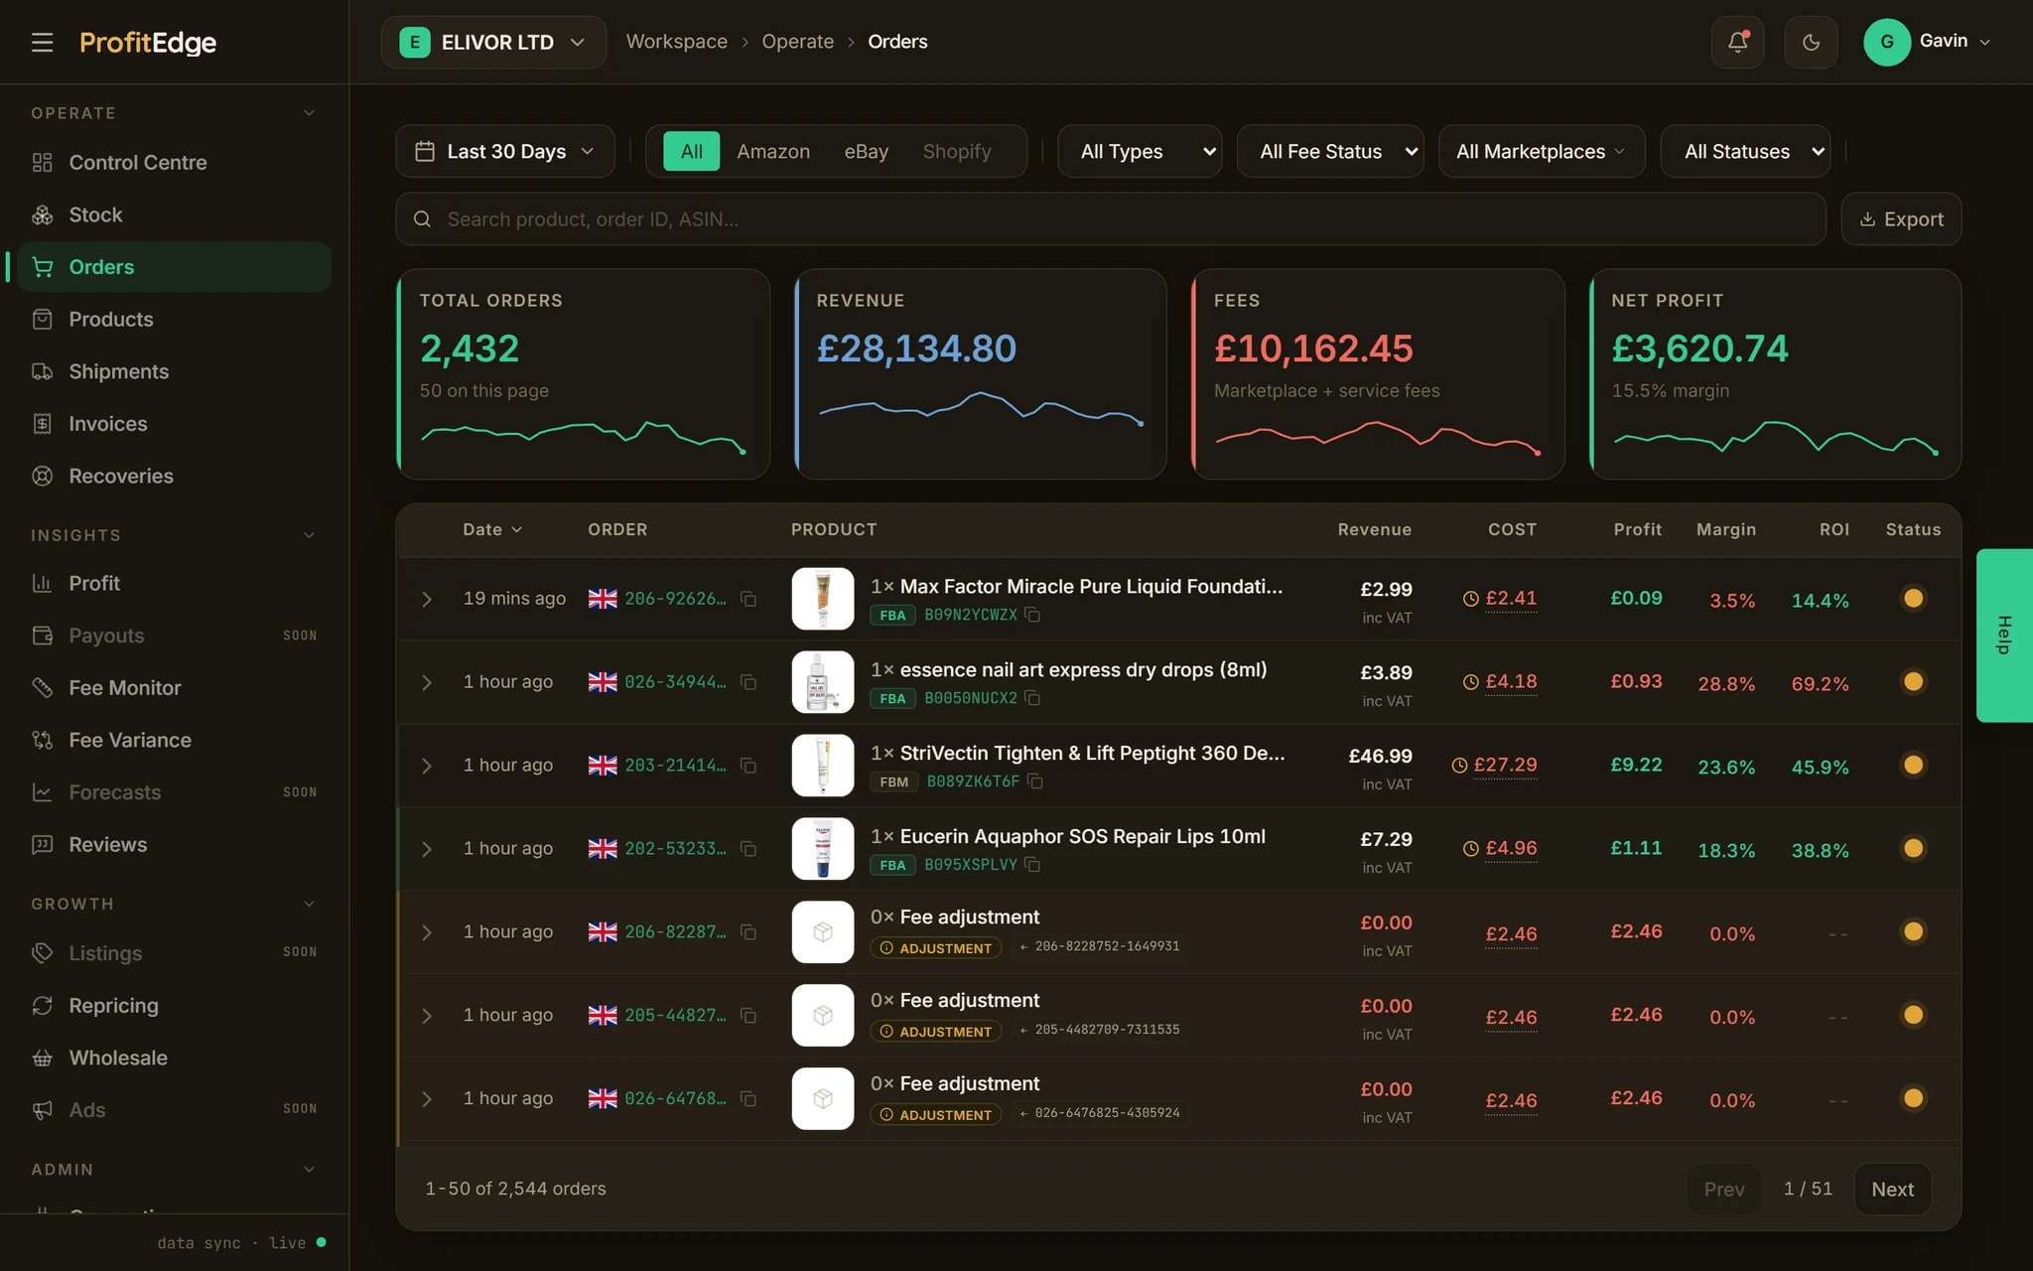The width and height of the screenshot is (2033, 1271).
Task: Copy ASIN B09N2YCWZX
Action: pyautogui.click(x=1032, y=615)
